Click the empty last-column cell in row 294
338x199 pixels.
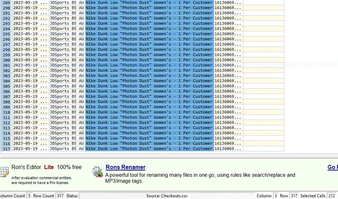(264, 29)
